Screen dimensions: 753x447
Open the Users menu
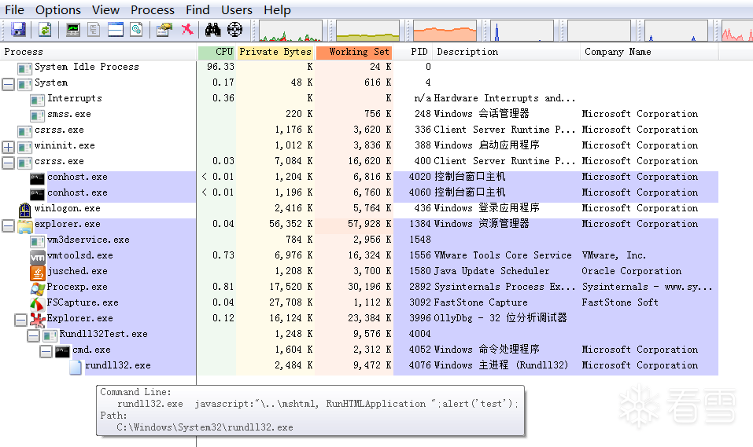[x=237, y=9]
